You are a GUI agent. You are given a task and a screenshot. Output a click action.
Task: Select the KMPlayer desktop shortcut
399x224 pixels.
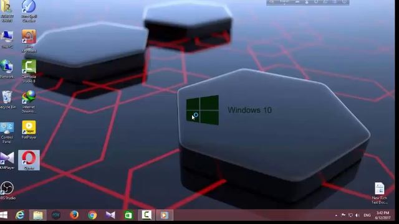click(7, 161)
